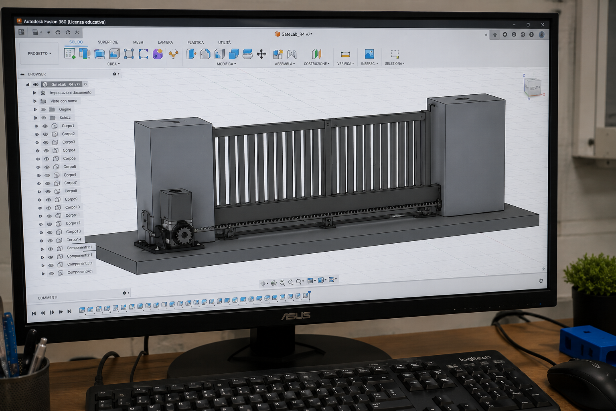Select the first feature in the timeline

[x=82, y=310]
